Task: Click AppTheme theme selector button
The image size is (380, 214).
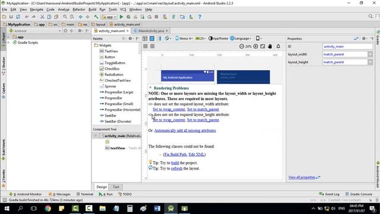Action: (x=218, y=38)
